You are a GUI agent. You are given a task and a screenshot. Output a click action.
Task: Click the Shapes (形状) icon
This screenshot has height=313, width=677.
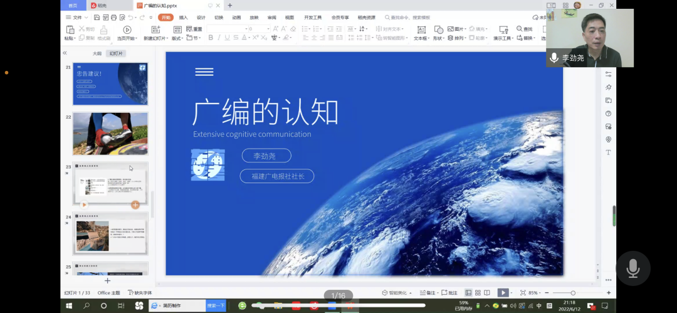[439, 30]
